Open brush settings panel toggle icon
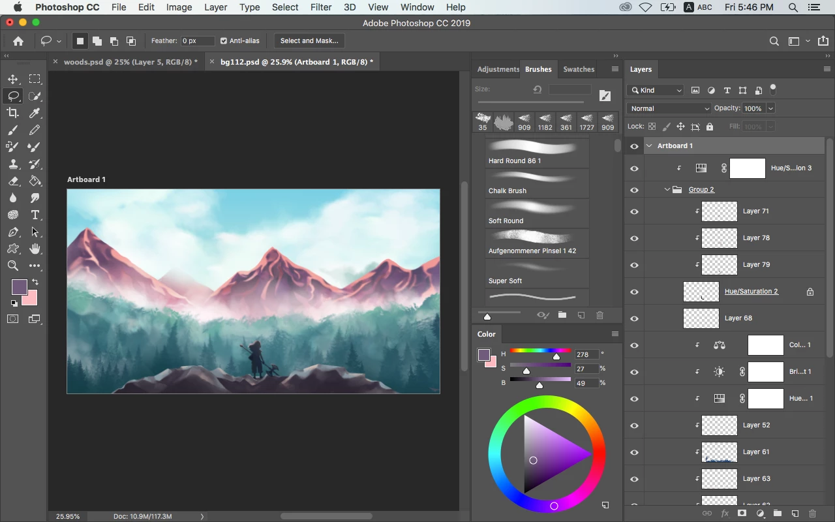Image resolution: width=835 pixels, height=522 pixels. click(x=605, y=96)
